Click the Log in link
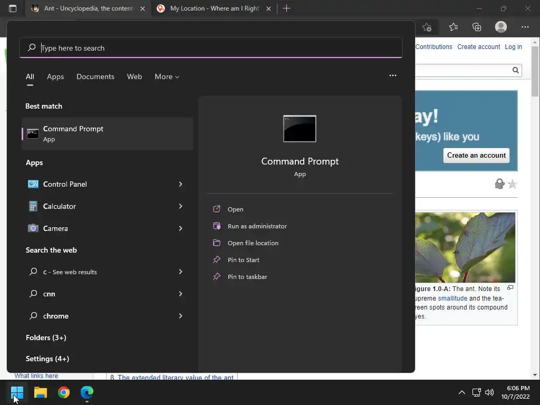The image size is (540, 405). click(x=513, y=47)
